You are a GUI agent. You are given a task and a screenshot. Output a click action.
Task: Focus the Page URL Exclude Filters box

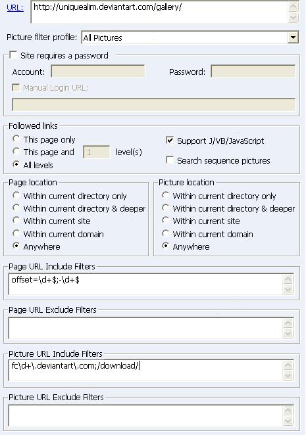click(146, 328)
